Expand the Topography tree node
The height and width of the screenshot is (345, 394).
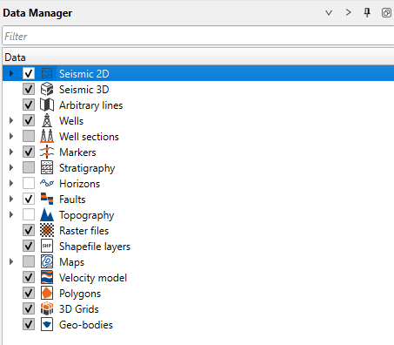pos(11,214)
